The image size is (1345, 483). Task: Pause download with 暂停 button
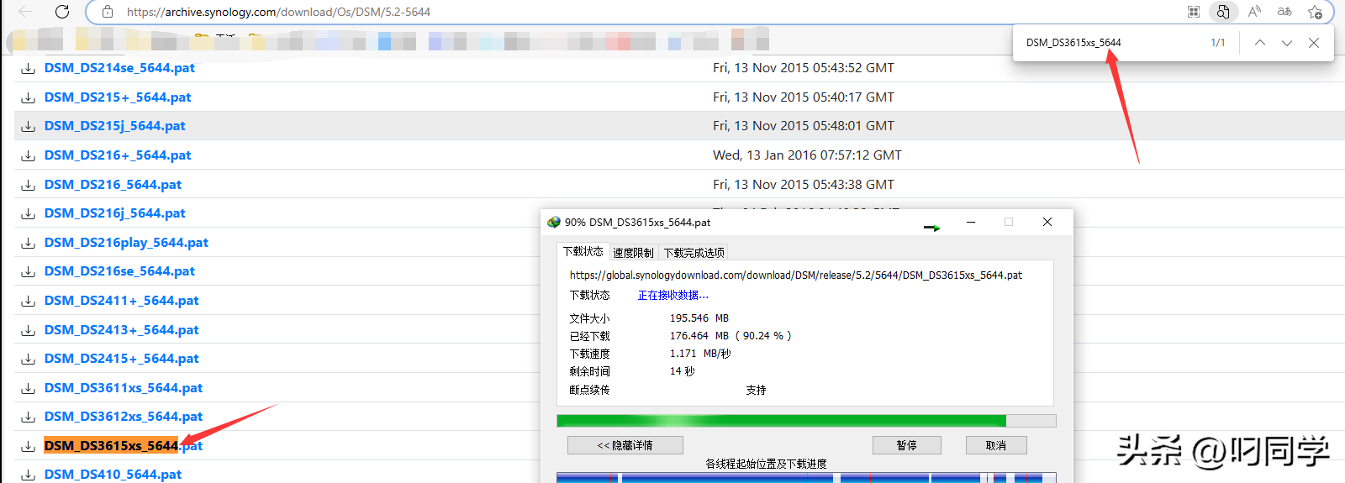click(906, 445)
